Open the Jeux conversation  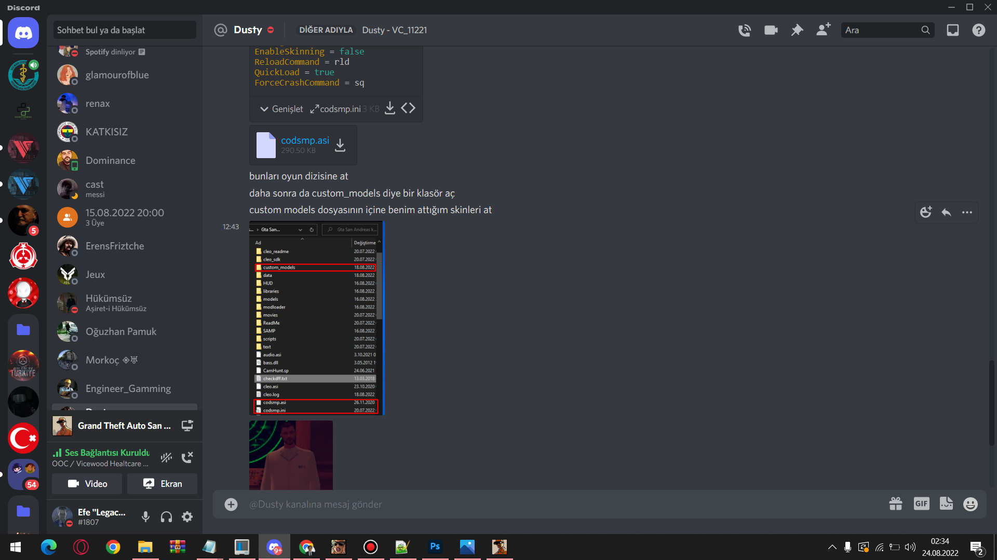pyautogui.click(x=125, y=274)
